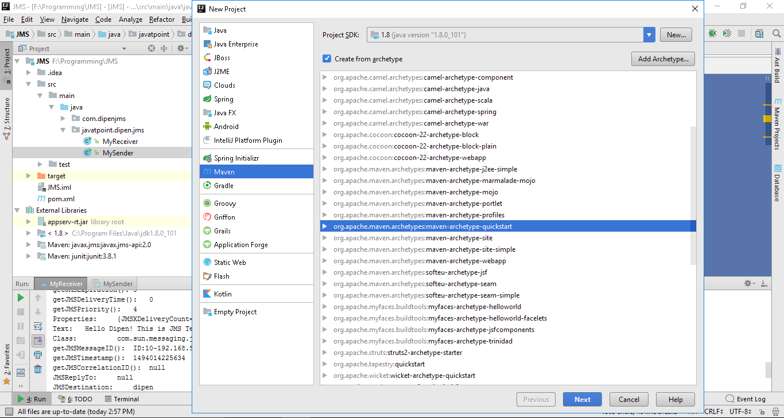This screenshot has height=418, width=784.
Task: Click Add Archetype button
Action: click(663, 59)
